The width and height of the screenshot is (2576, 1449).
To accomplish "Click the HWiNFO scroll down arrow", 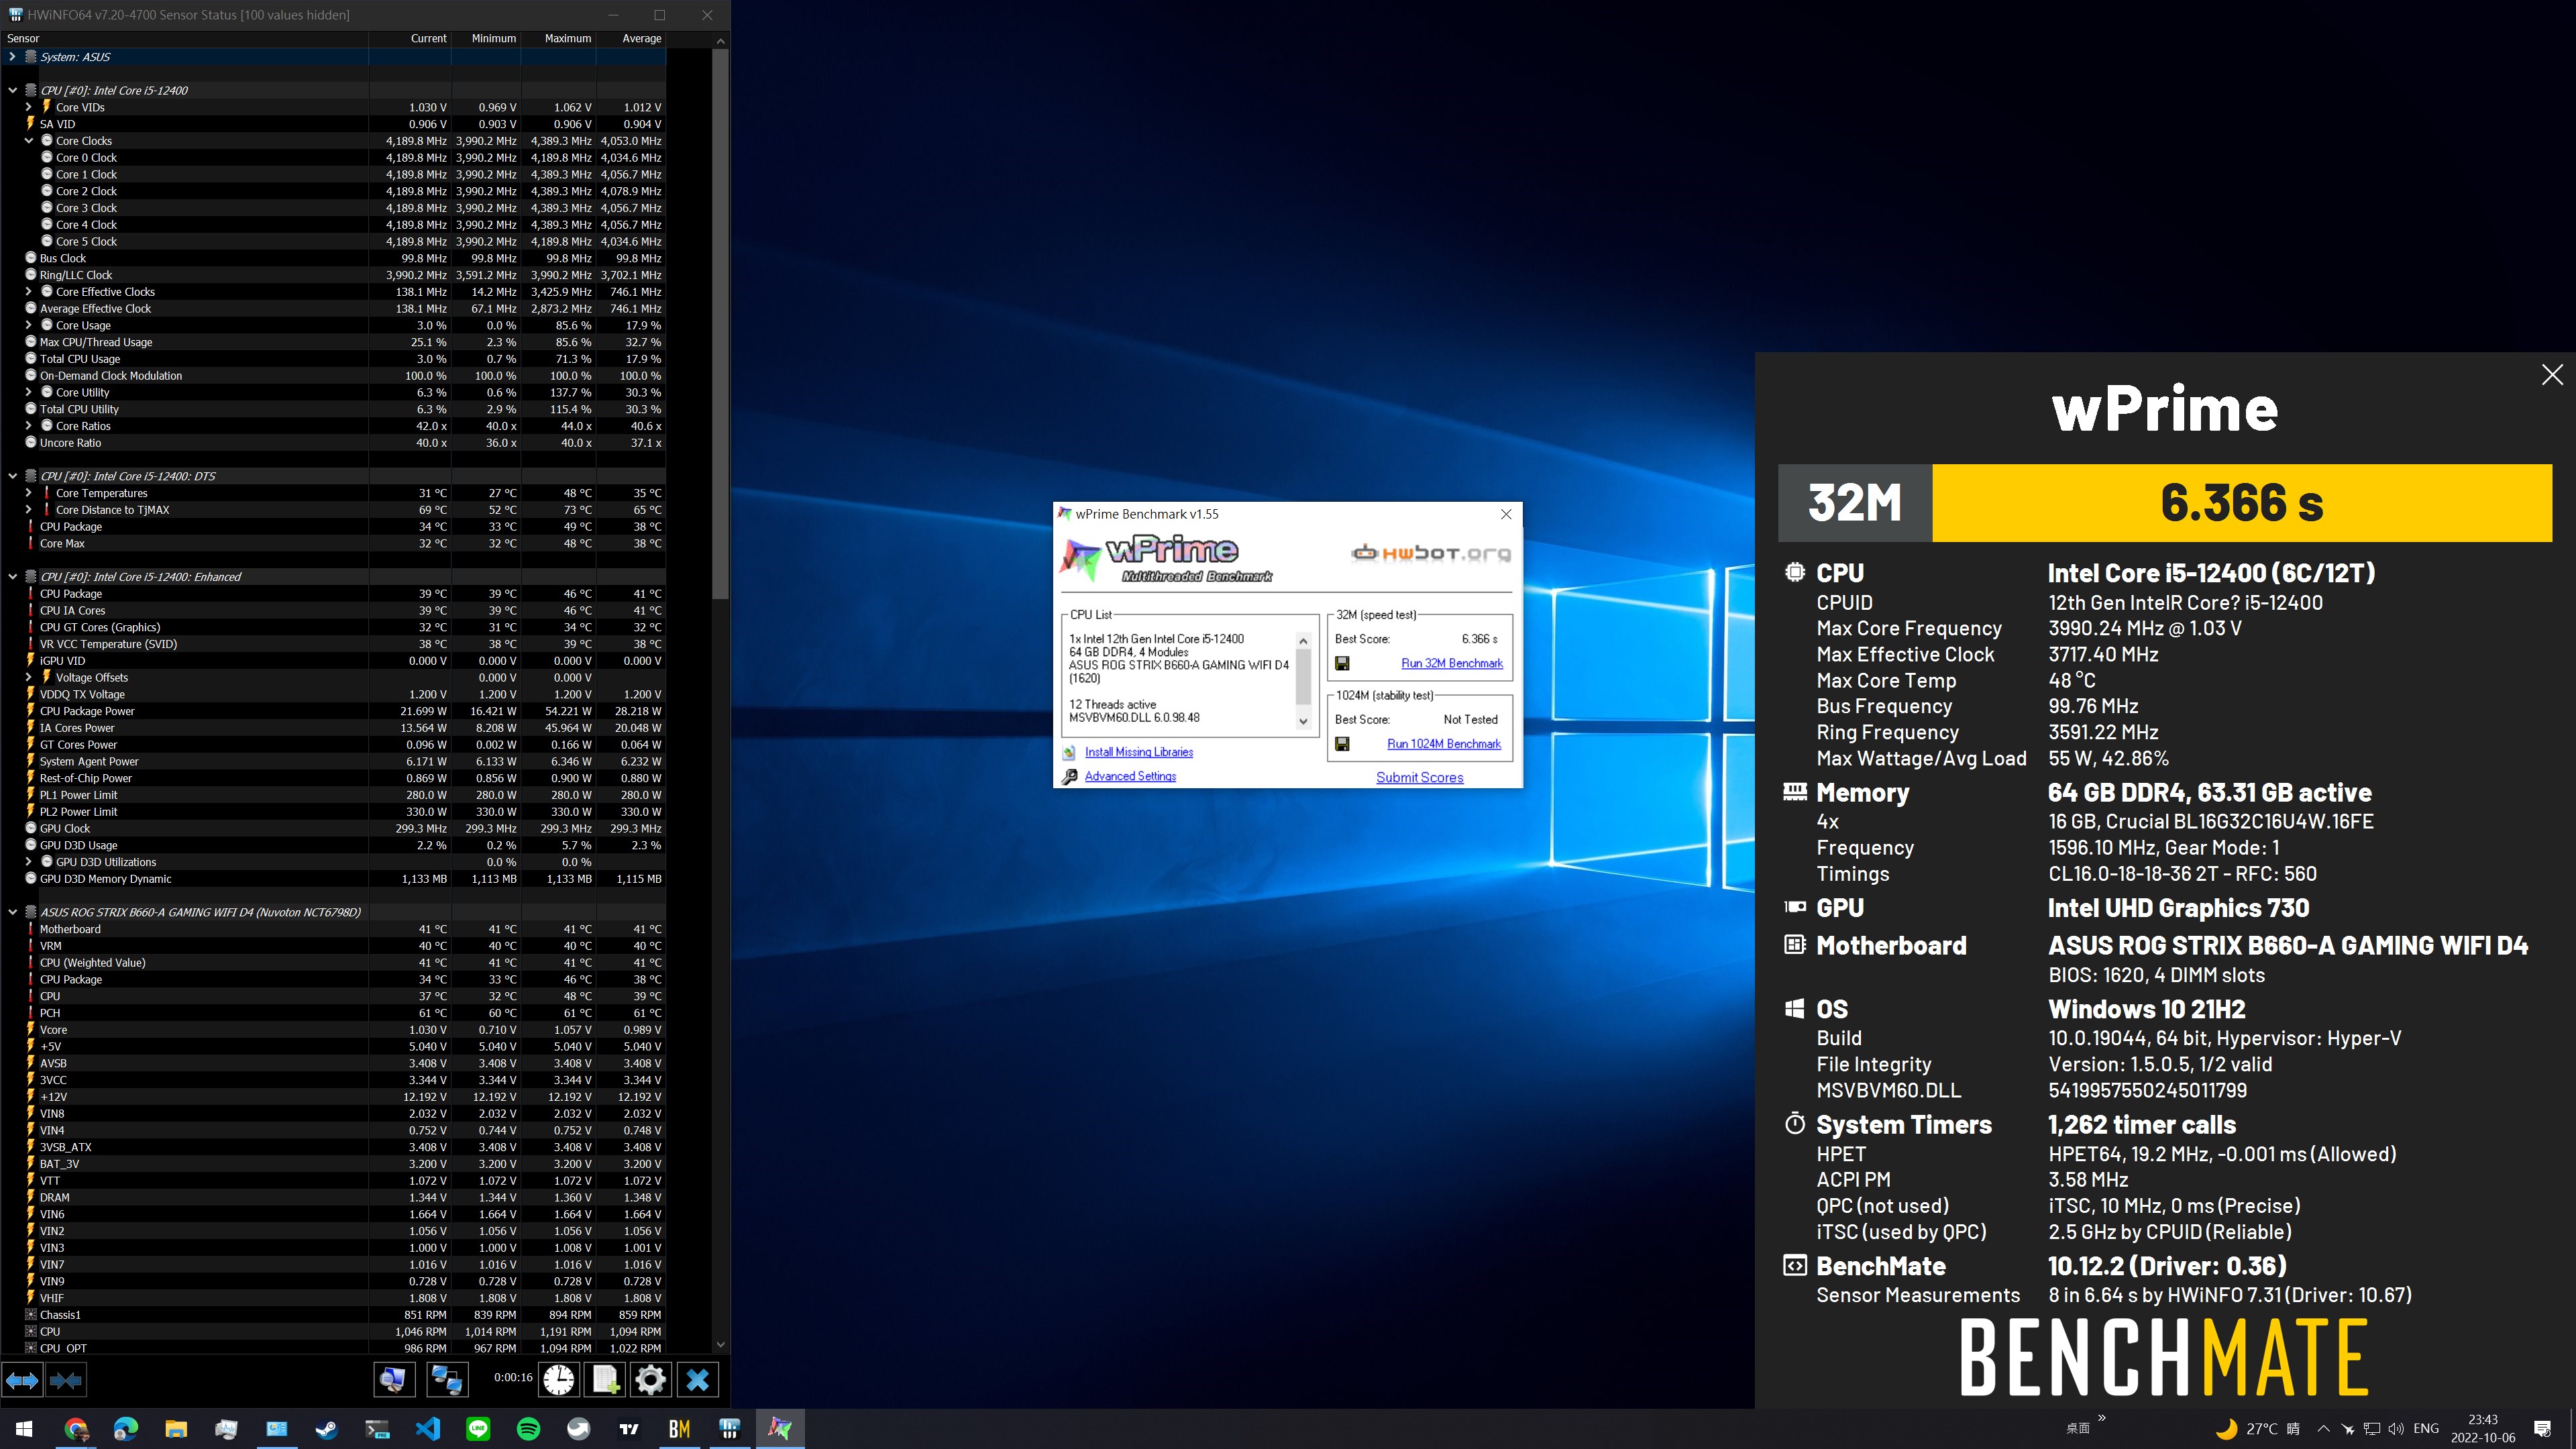I will click(x=720, y=1346).
